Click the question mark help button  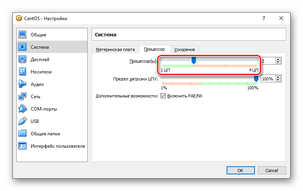(264, 18)
